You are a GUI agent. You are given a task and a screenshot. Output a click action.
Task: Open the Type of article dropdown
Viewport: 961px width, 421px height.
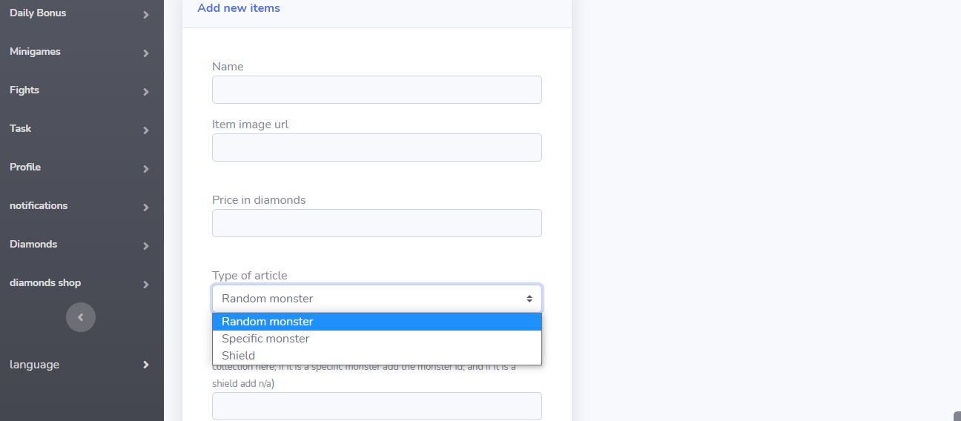pyautogui.click(x=377, y=299)
